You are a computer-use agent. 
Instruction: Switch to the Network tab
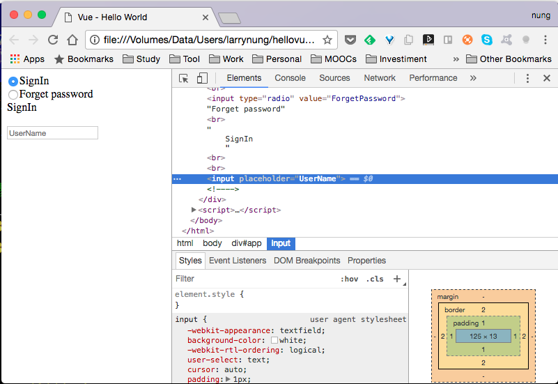380,78
